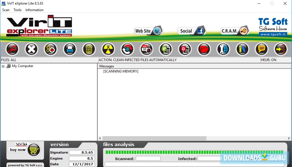Open the red folder icon

[204, 49]
